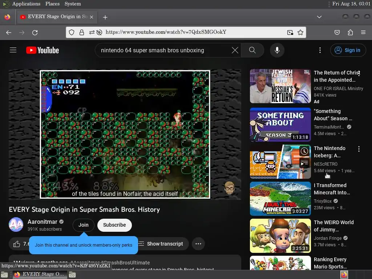Go to the YouTube home logo
This screenshot has height=279, width=372.
[43, 50]
